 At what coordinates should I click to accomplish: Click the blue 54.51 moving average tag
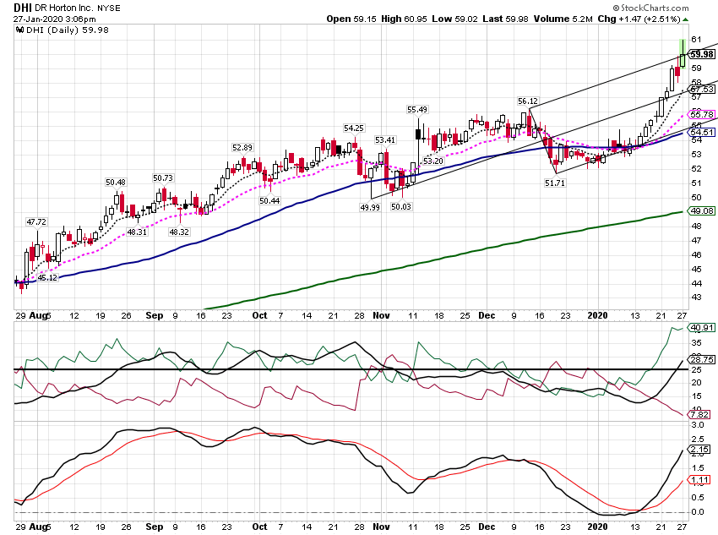click(701, 133)
